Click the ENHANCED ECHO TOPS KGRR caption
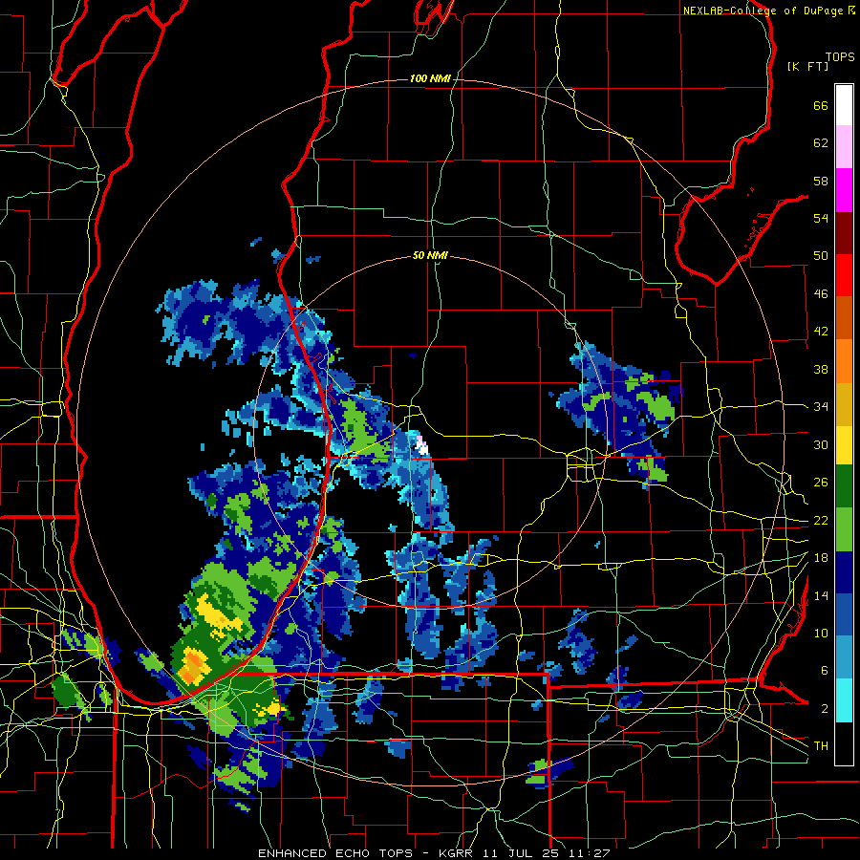The height and width of the screenshot is (860, 860). 434,853
